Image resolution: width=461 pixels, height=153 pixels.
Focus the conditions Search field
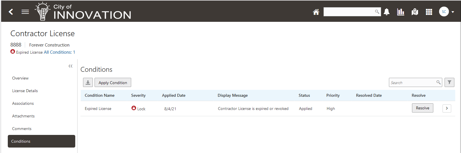(412, 83)
